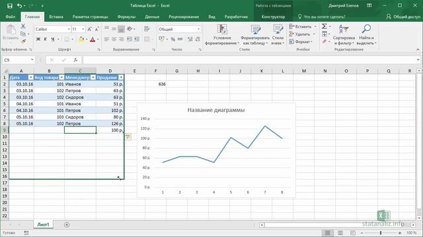Click the Save icon in quick access toolbar
Image resolution: width=423 pixels, height=237 pixels.
(x=10, y=6)
